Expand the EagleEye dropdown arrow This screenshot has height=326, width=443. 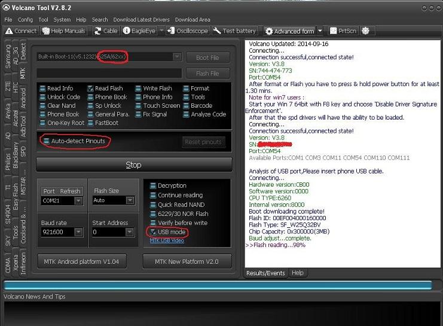coord(161,31)
